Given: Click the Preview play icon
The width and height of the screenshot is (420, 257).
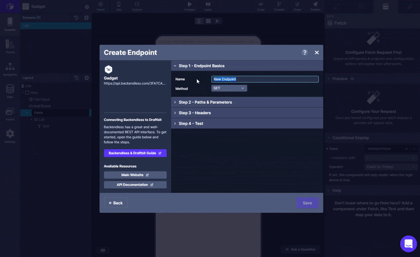Looking at the screenshot, I should pyautogui.click(x=190, y=6).
